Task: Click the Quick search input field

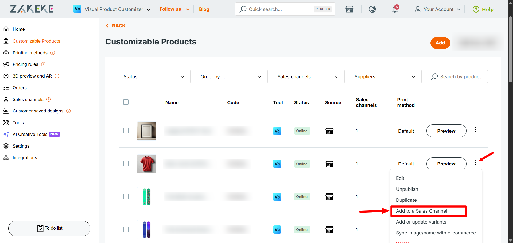Action: [x=285, y=9]
